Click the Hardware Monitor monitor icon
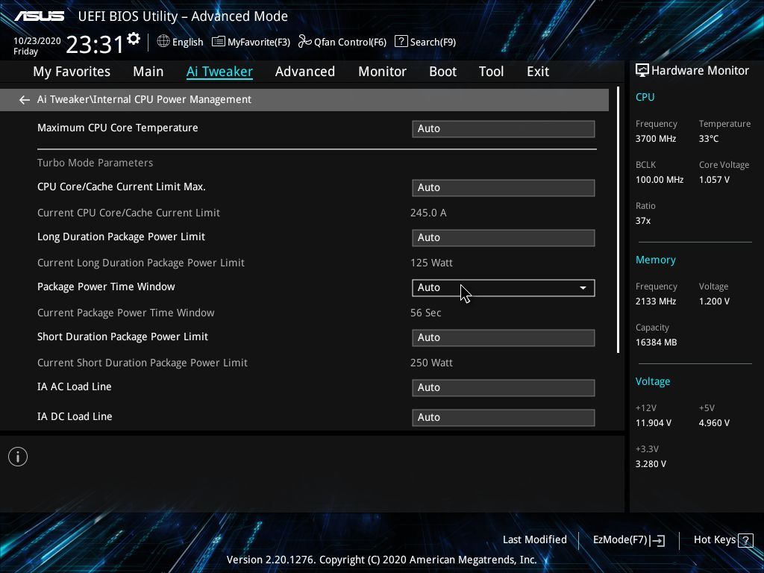Viewport: 764px width, 573px height. coord(642,71)
